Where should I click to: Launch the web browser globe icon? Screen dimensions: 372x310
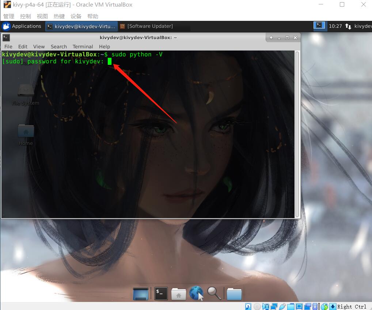(x=196, y=293)
